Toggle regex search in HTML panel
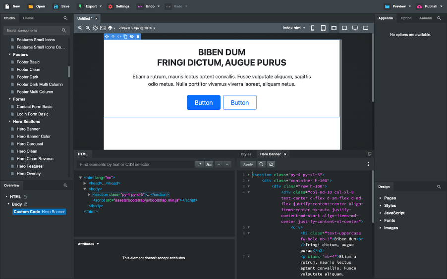The width and height of the screenshot is (447, 279). click(199, 164)
